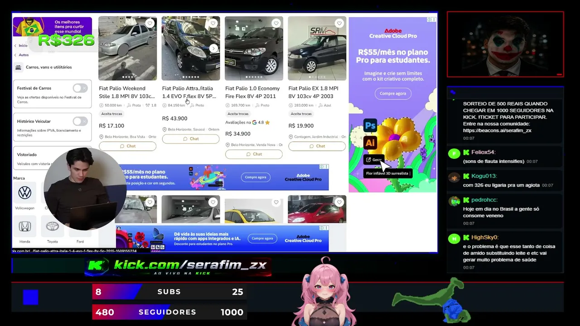
Task: Open the beacons.ai/serafim_zx link in chat
Action: click(497, 130)
